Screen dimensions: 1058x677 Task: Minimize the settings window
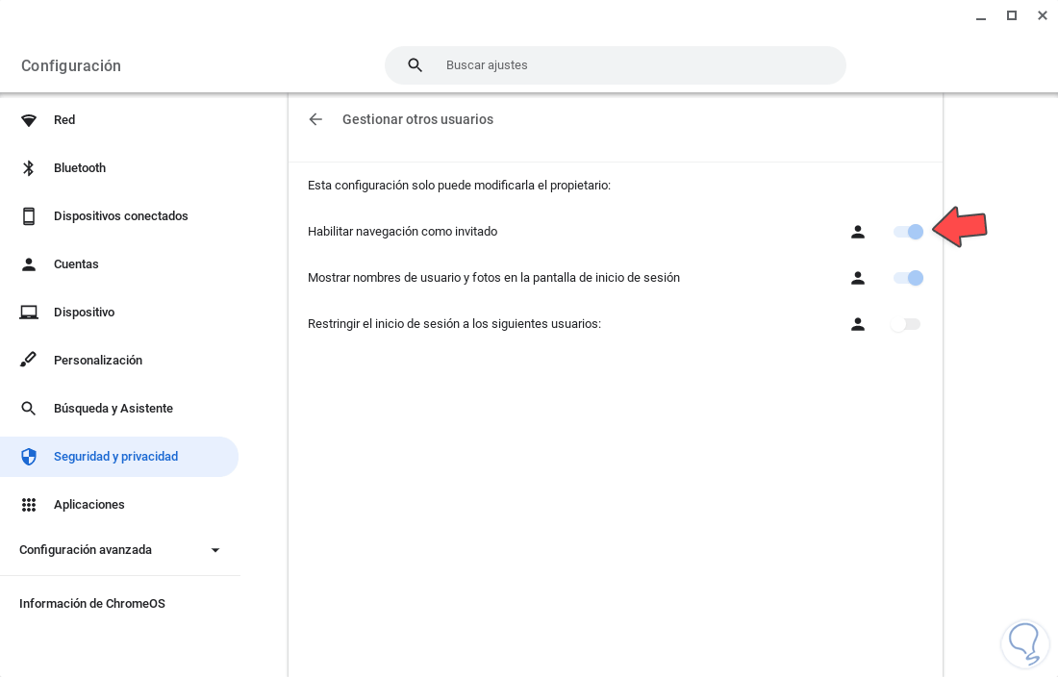point(980,16)
